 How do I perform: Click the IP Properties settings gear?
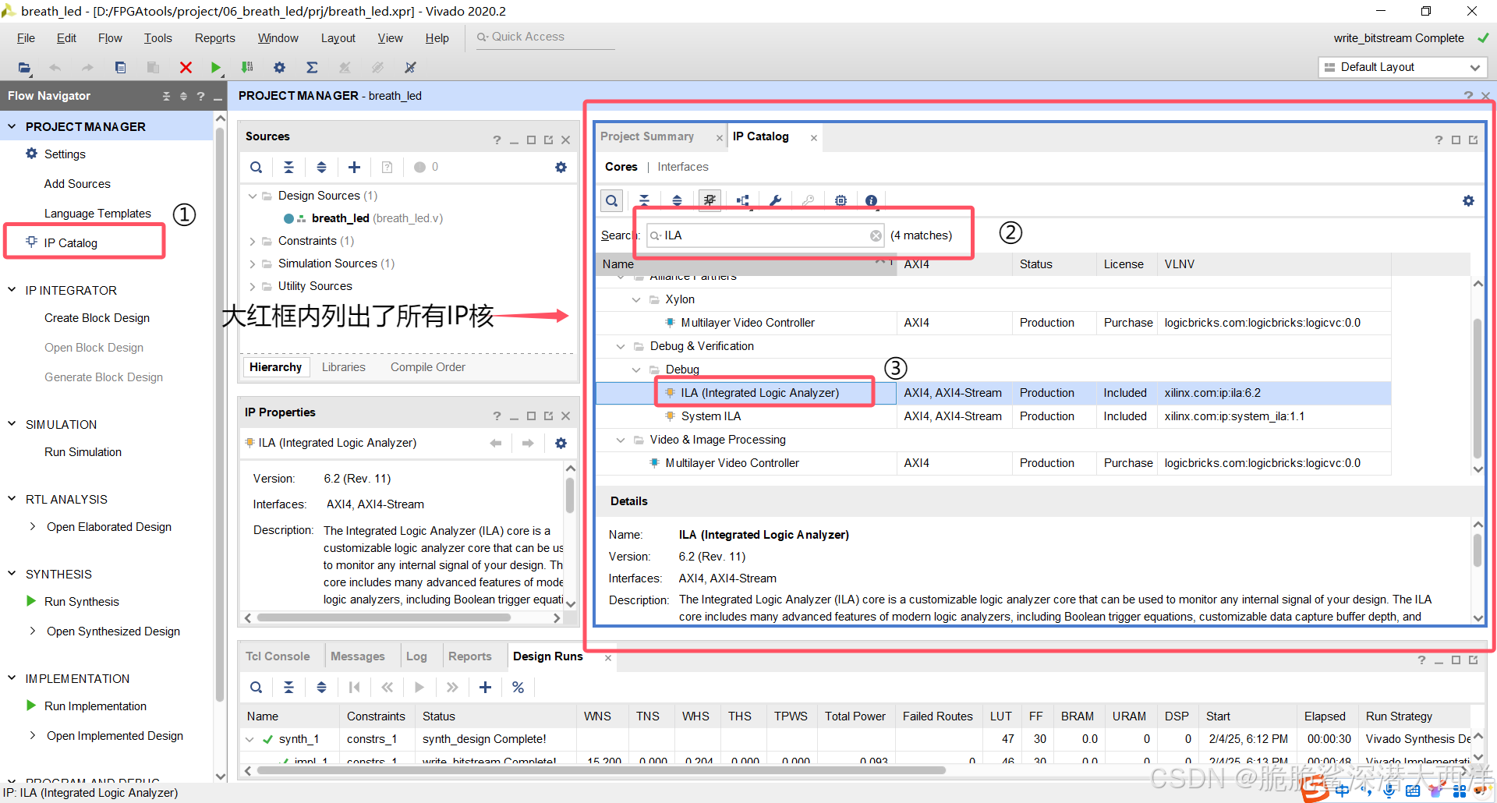click(561, 443)
